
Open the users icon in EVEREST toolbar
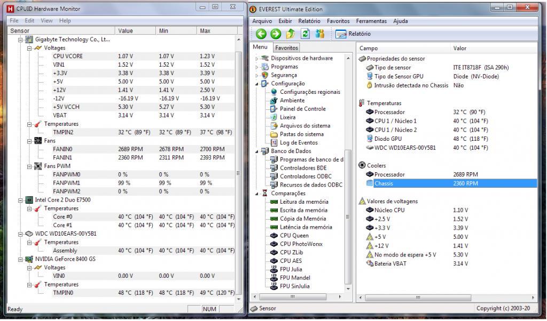point(319,34)
